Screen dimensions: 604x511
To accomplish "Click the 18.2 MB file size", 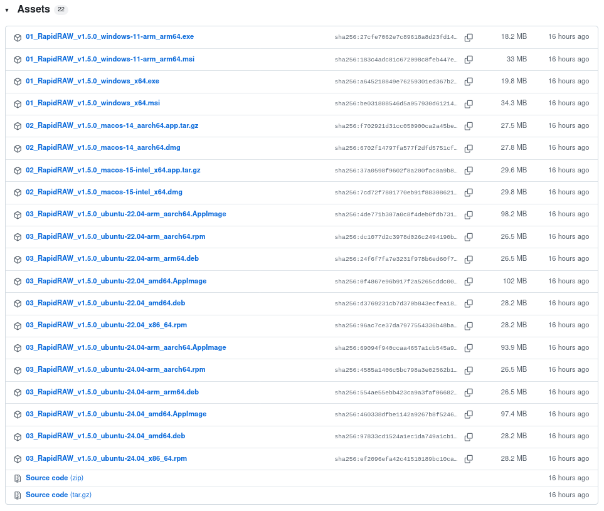I will [514, 36].
